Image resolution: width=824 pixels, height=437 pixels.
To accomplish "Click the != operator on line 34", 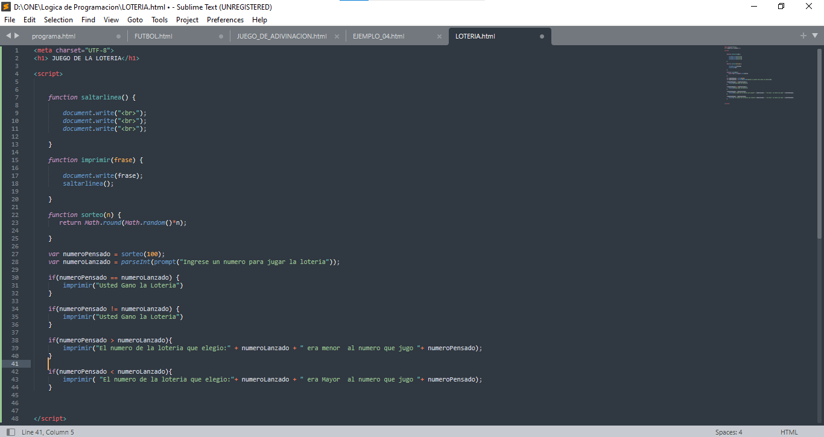I will pyautogui.click(x=114, y=309).
